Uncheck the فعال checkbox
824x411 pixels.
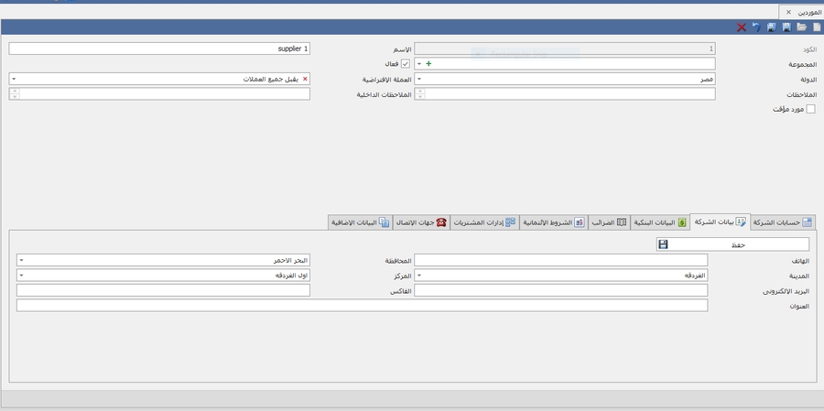[x=406, y=64]
